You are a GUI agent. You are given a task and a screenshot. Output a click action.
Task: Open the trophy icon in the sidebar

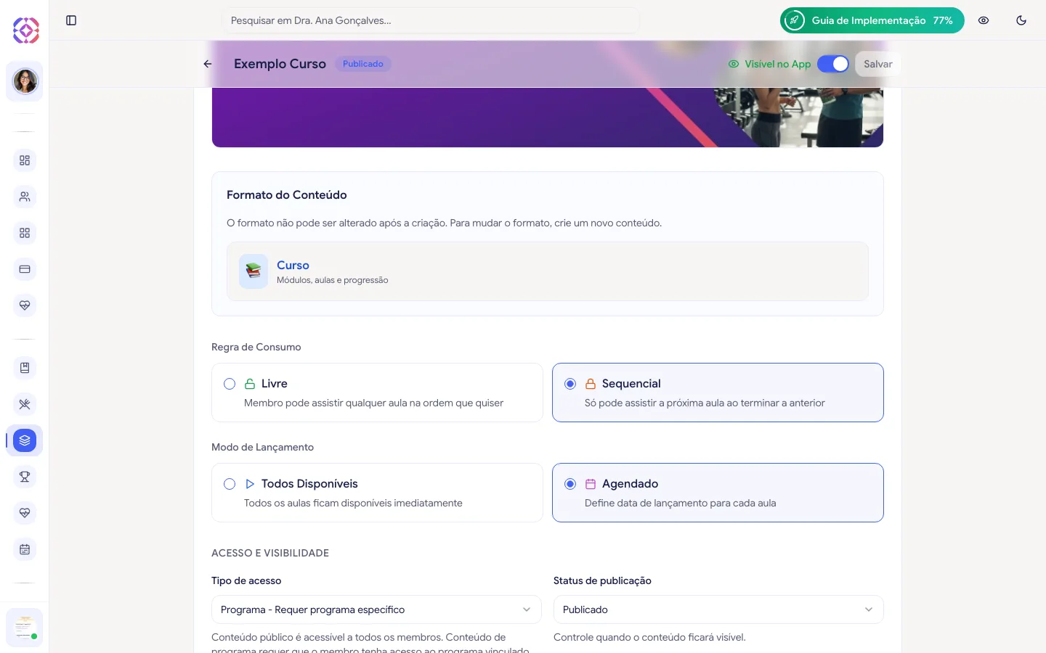point(25,477)
